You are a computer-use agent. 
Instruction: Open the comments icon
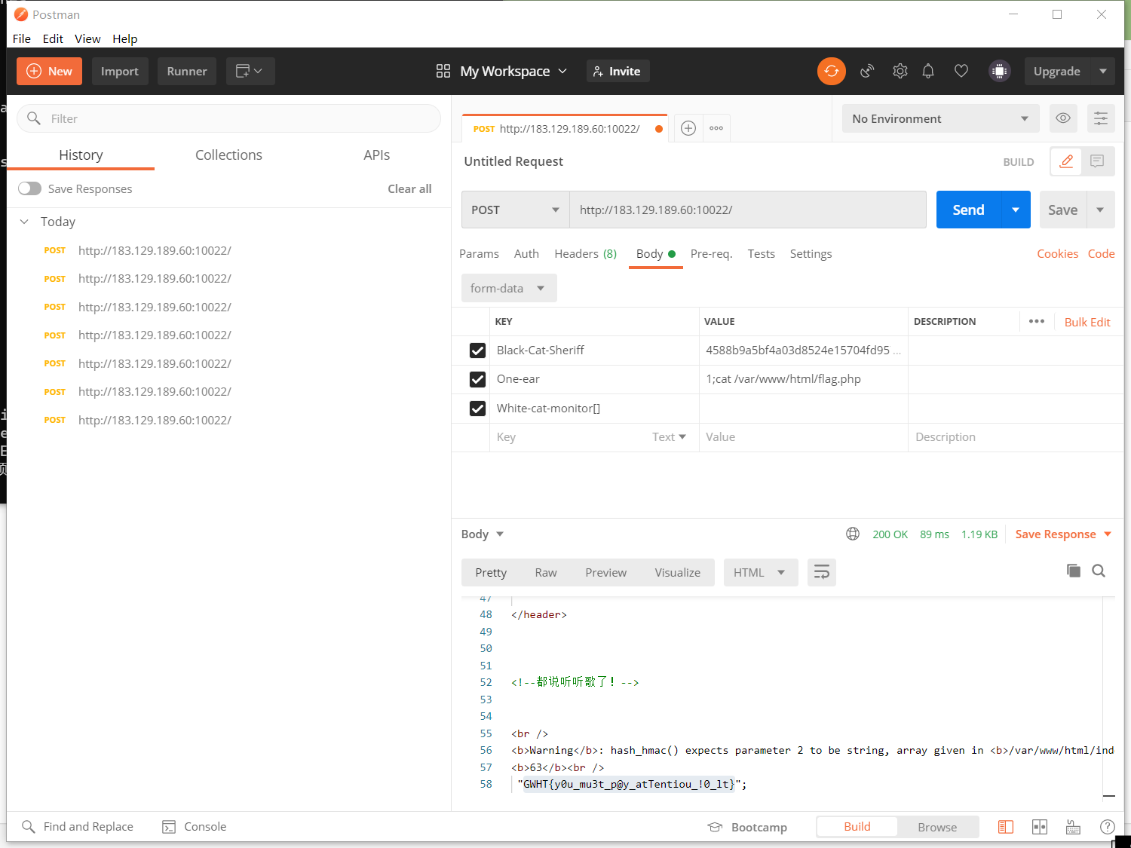point(1097,161)
